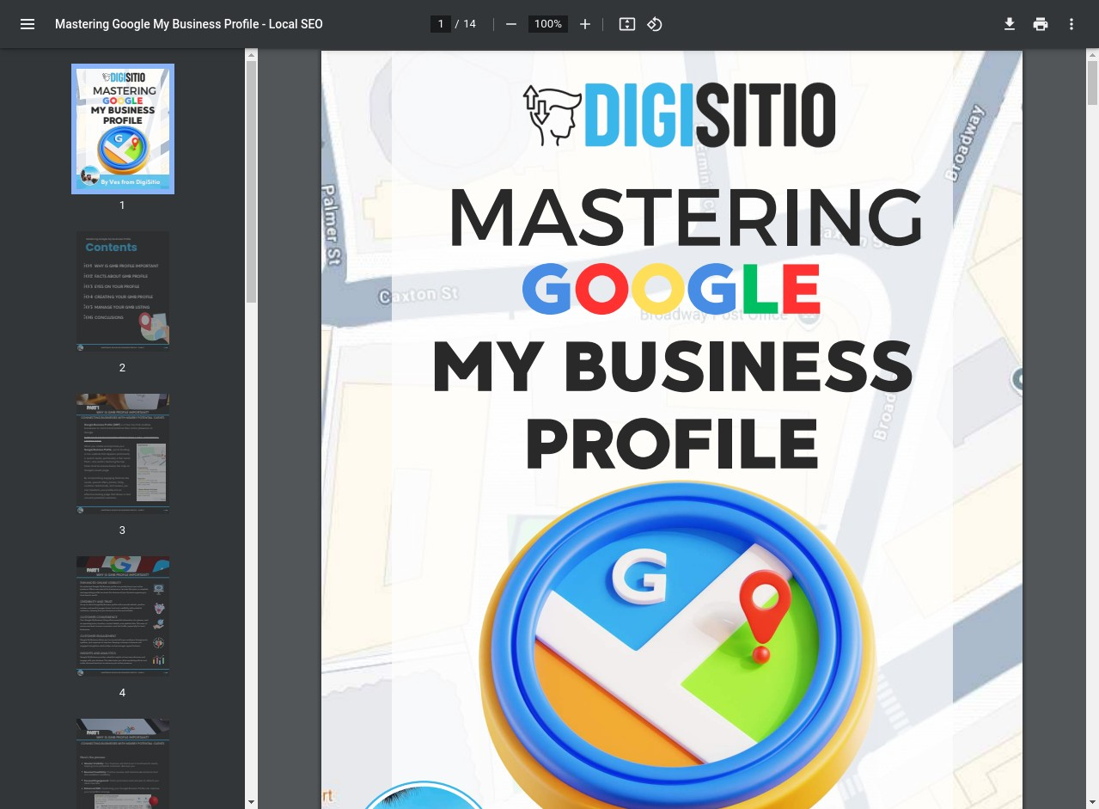
Task: Print the document
Action: 1041,24
